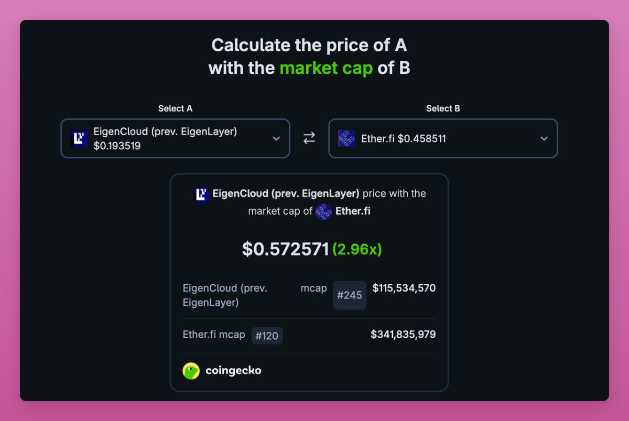The height and width of the screenshot is (421, 629).
Task: Click the EigenCloud logo in the result card
Action: click(x=201, y=194)
